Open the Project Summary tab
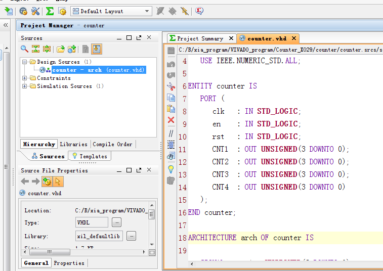The image size is (383, 271). [200, 38]
